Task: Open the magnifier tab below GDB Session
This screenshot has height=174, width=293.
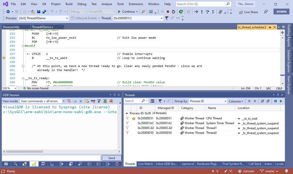Action: pyautogui.click(x=15, y=164)
